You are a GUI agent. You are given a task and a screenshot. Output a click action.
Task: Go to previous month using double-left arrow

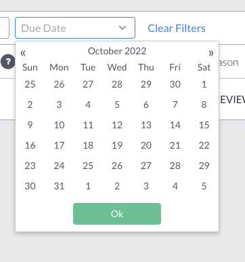[x=23, y=53]
